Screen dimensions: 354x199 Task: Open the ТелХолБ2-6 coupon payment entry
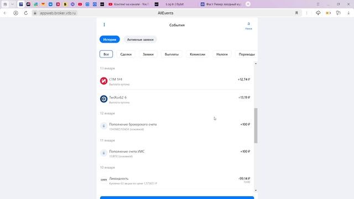(175, 99)
